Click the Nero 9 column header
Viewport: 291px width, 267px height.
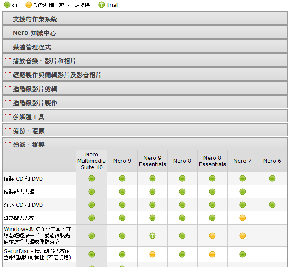point(122,161)
